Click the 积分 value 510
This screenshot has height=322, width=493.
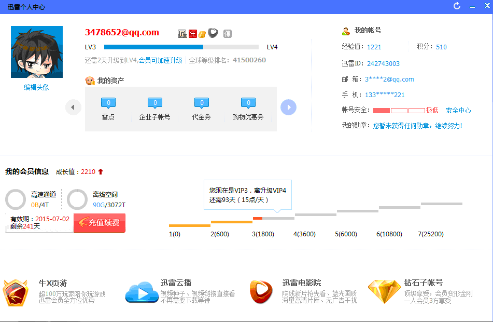[x=442, y=47]
